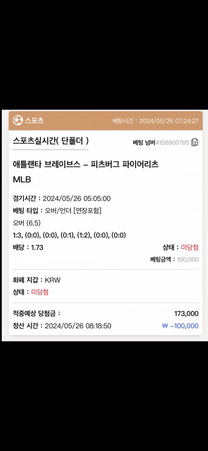Click the soccer ball sports icon
Image resolution: width=208 pixels, height=451 pixels.
coord(17,120)
